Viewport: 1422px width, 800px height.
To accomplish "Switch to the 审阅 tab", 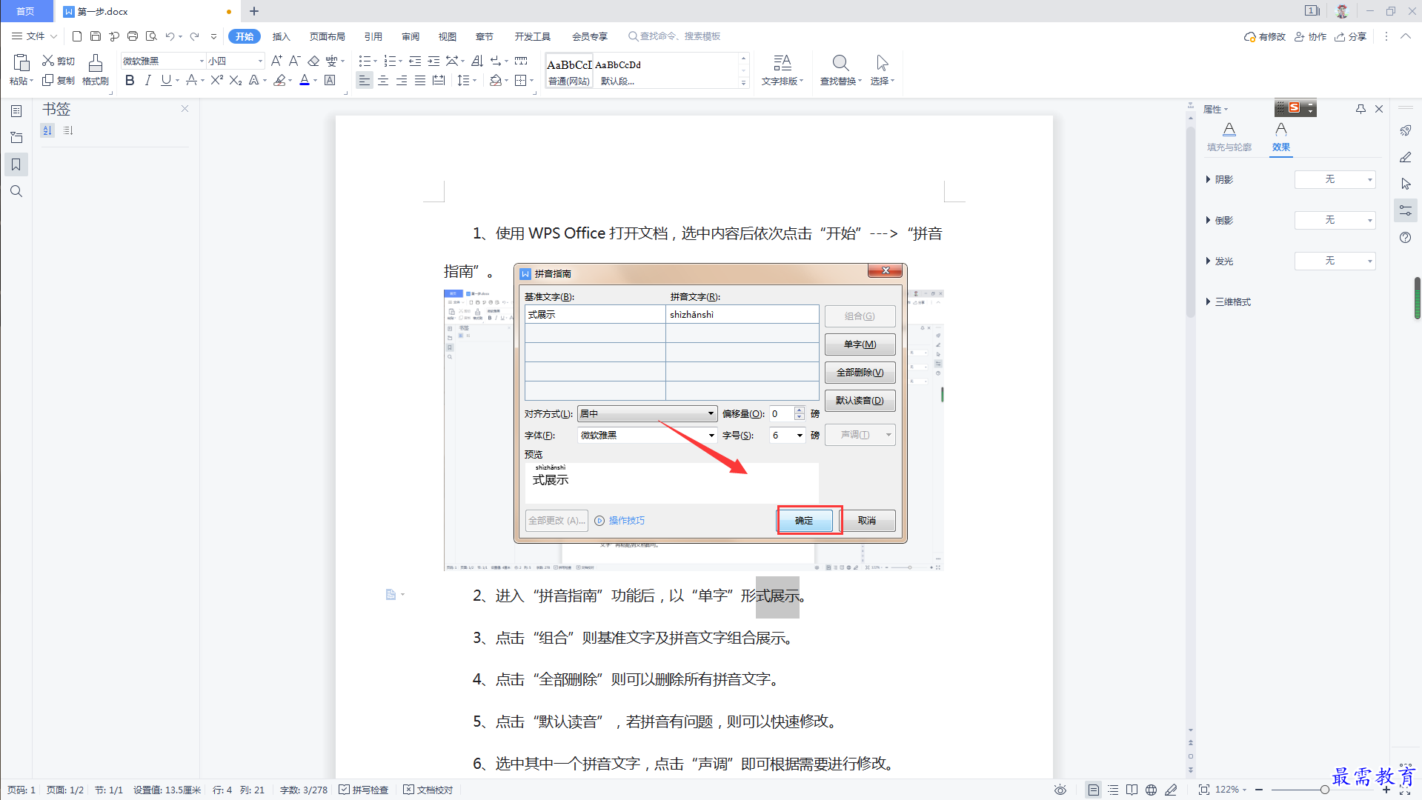I will point(411,36).
